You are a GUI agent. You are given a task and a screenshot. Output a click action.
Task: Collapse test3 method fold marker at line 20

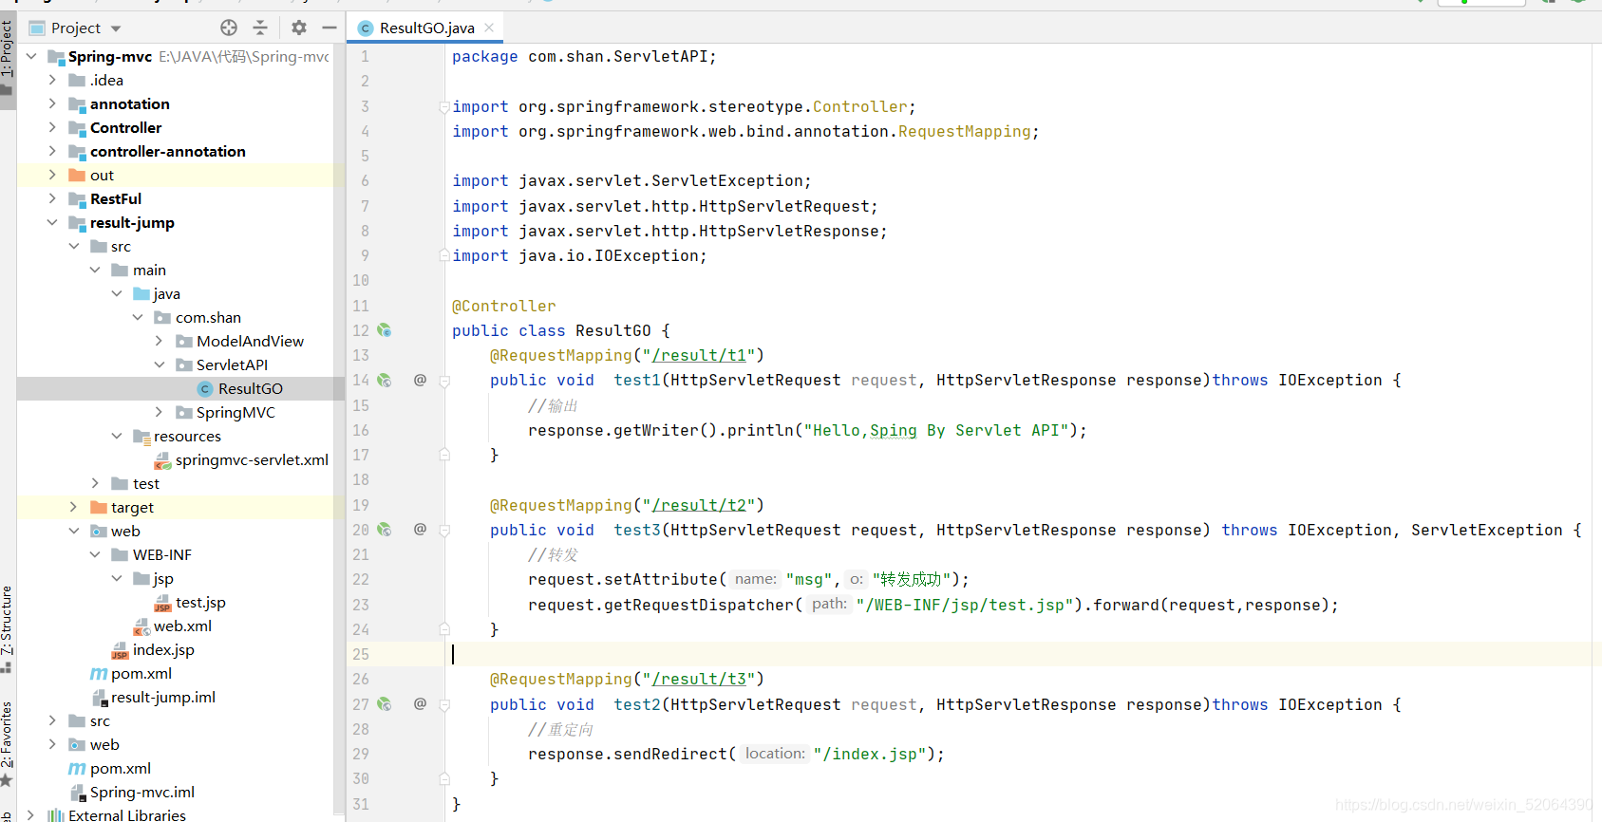(x=444, y=531)
